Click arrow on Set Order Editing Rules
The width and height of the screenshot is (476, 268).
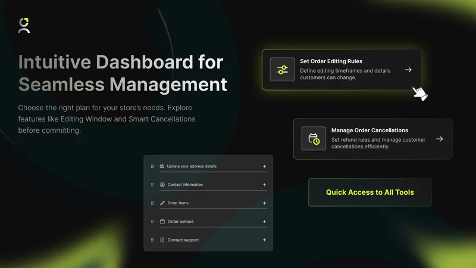point(408,70)
